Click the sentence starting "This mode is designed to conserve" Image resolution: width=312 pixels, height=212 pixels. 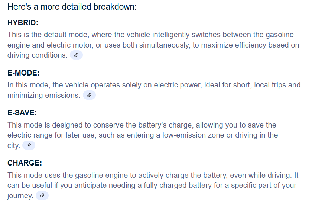coord(143,135)
